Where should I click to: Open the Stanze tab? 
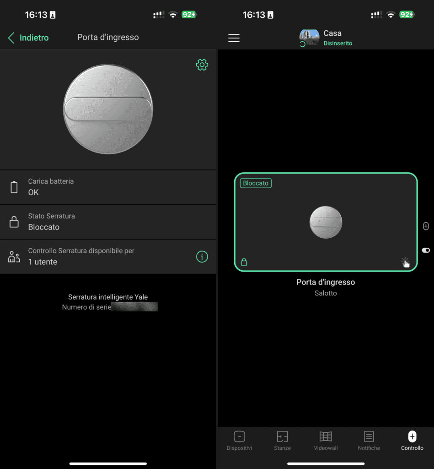pyautogui.click(x=282, y=441)
